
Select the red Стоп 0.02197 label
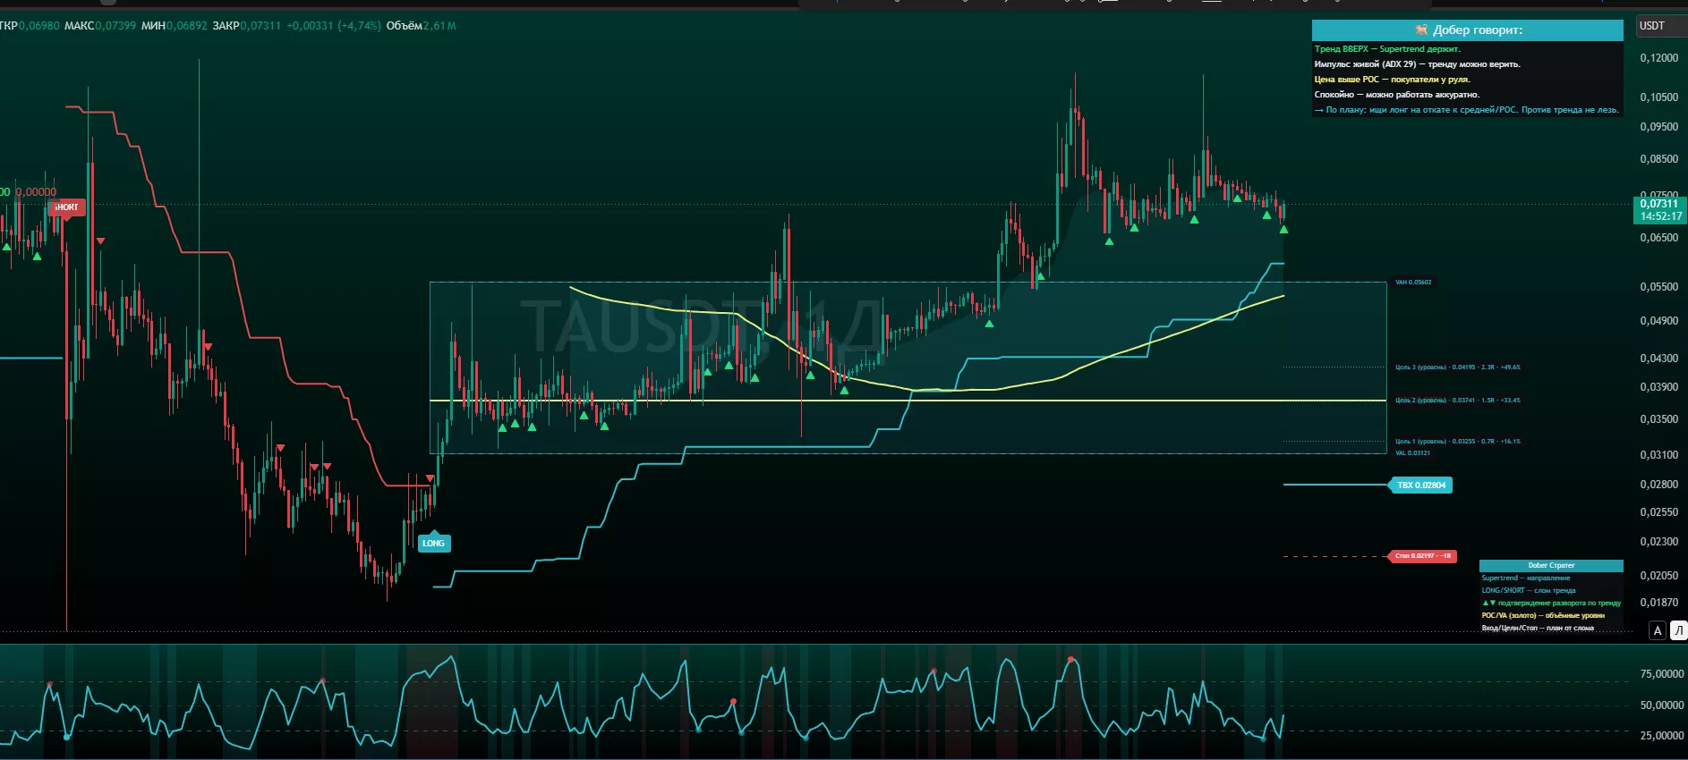click(x=1421, y=556)
